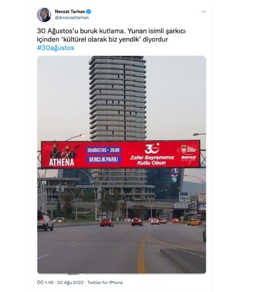The image size is (267, 292).
Task: Click the blue circular sign on building
Action: pos(174,179)
